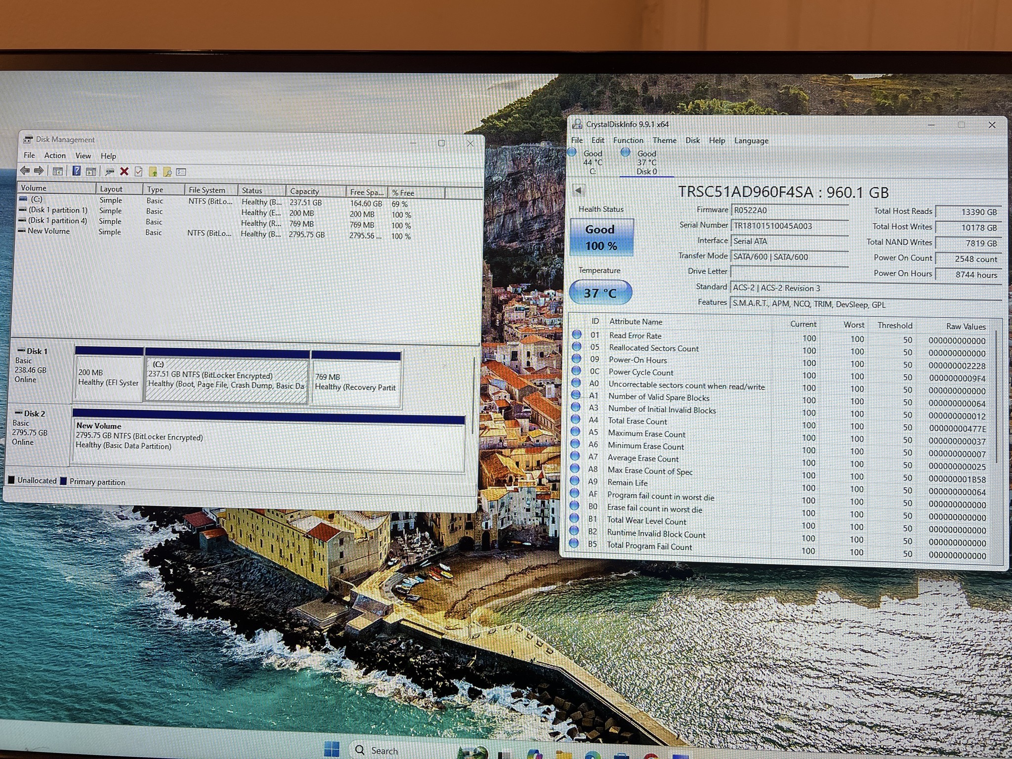This screenshot has width=1012, height=759.
Task: Open Edit menu in CrystalDiskInfo
Action: [598, 140]
